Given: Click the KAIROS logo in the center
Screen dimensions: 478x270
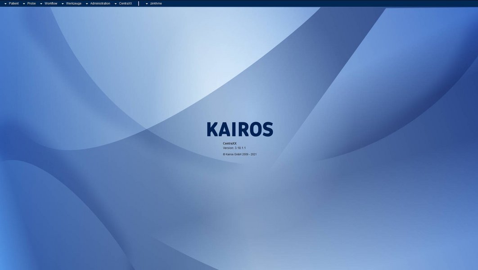Looking at the screenshot, I should click(240, 129).
